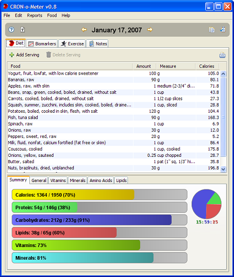Click the Carbohydrates progress bar
Image resolution: width=234 pixels, height=277 pixels.
pyautogui.click(x=99, y=220)
